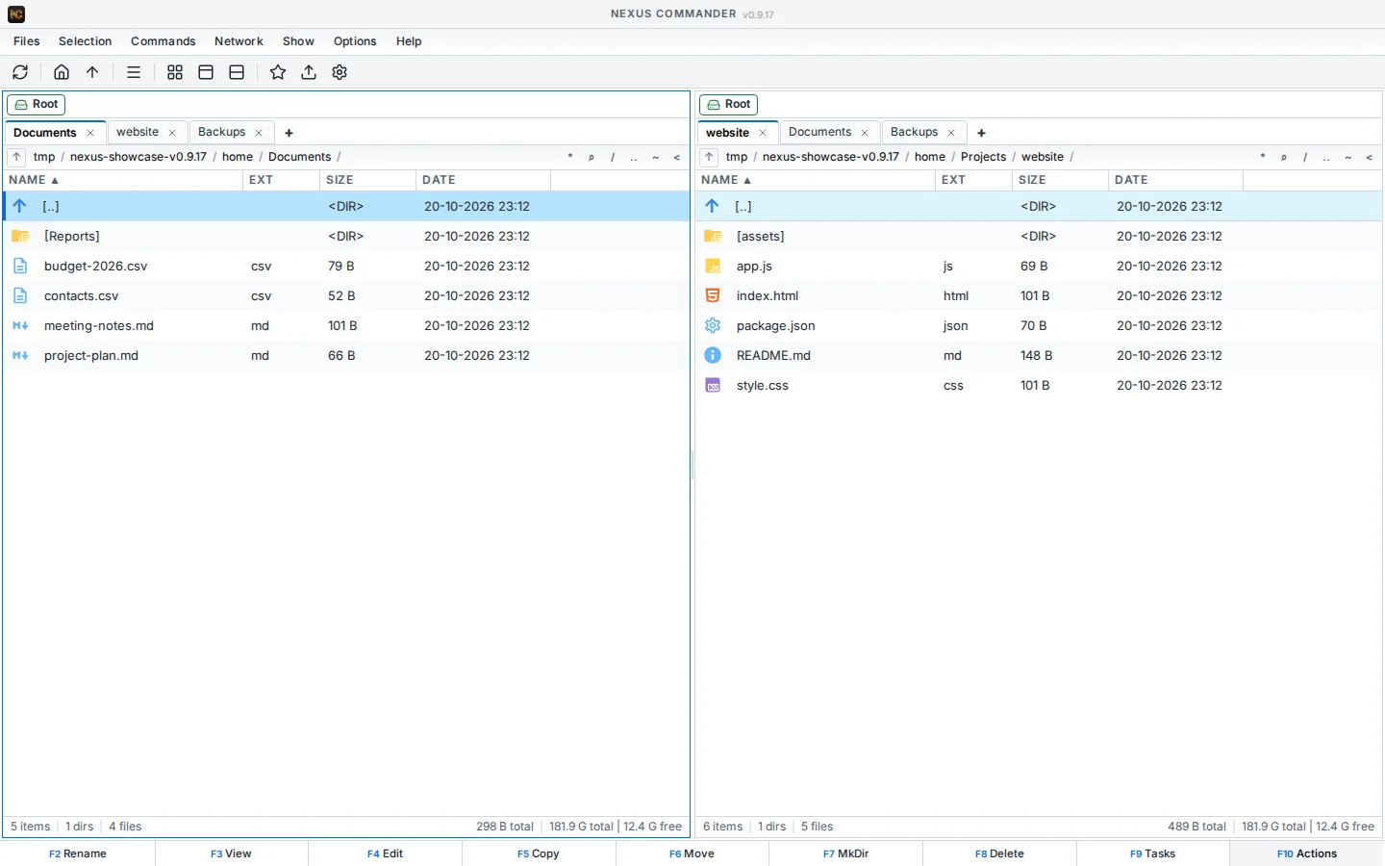Image resolution: width=1385 pixels, height=866 pixels.
Task: Open the Commands menu
Action: tap(163, 41)
